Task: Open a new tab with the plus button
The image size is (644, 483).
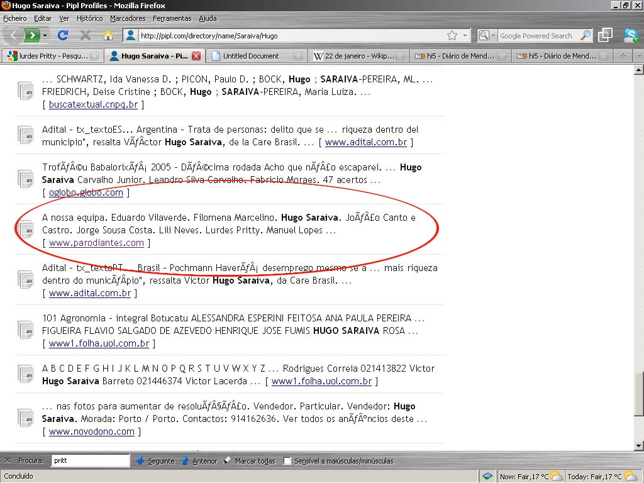Action: [x=623, y=56]
